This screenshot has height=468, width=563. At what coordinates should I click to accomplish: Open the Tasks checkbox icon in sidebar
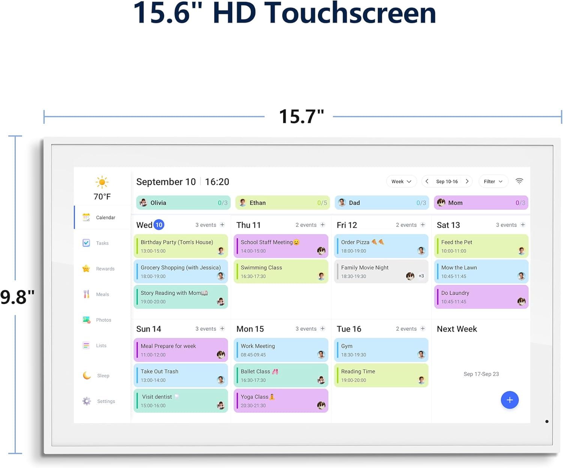(86, 243)
